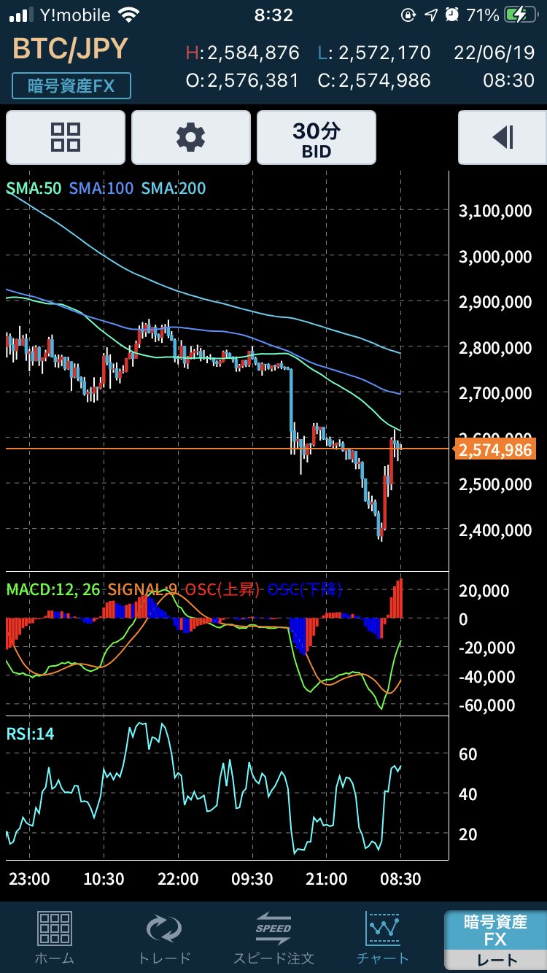The image size is (547, 973).
Task: Tap the OSC(下降) legend label
Action: [x=305, y=589]
